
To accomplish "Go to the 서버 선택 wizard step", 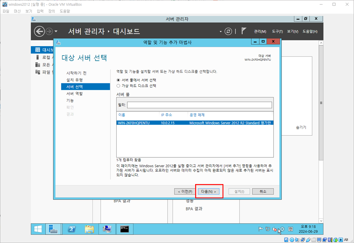I will [x=85, y=87].
